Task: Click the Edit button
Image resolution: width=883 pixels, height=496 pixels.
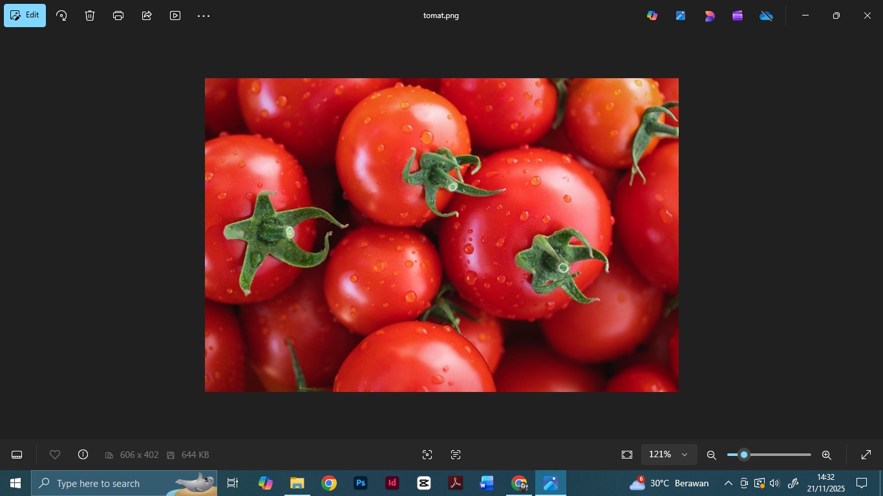Action: pos(25,15)
